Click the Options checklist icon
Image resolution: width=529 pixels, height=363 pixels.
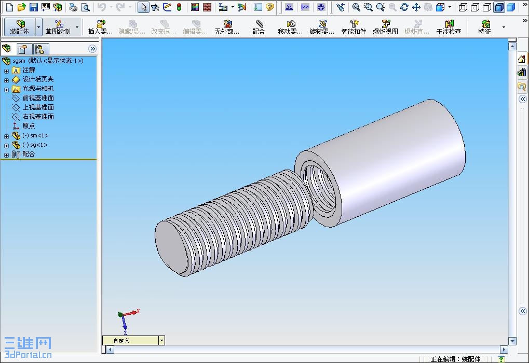258,7
